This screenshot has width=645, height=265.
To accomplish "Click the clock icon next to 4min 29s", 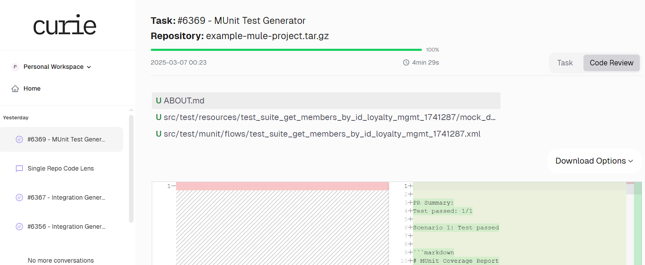I will (406, 62).
